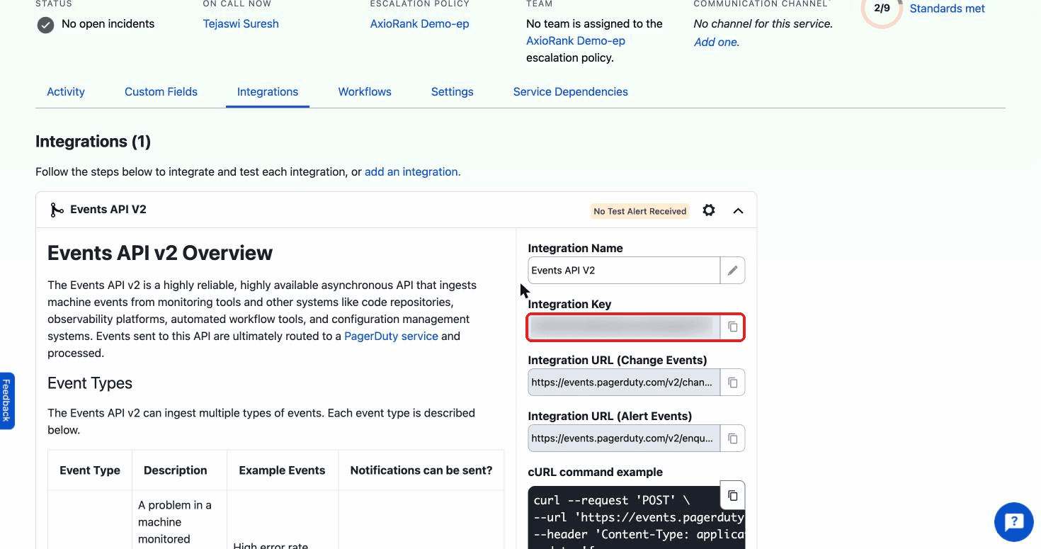Click the Example Events column header

click(x=282, y=470)
